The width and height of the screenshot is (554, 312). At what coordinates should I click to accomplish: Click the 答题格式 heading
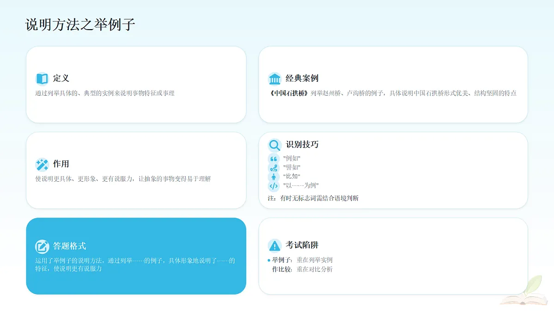tap(69, 246)
